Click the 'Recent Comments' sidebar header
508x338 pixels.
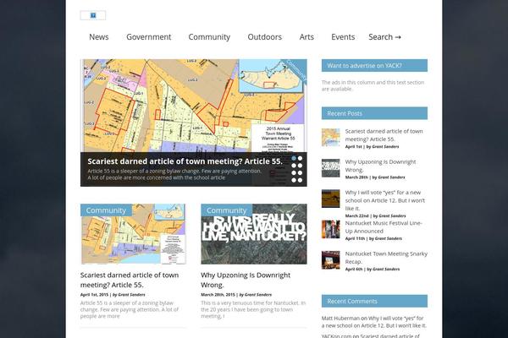tap(374, 301)
